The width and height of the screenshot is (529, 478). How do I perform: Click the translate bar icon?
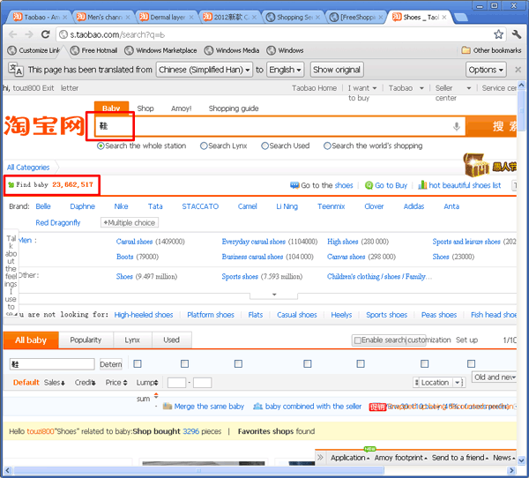click(16, 69)
